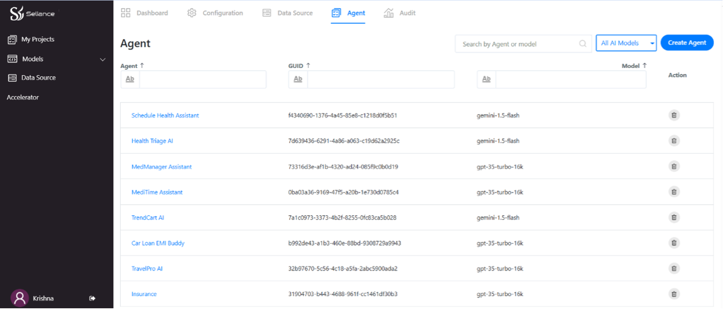Viewport: 725px width, 311px height.
Task: Remove the Insurance agent via trash icon
Action: pyautogui.click(x=674, y=294)
